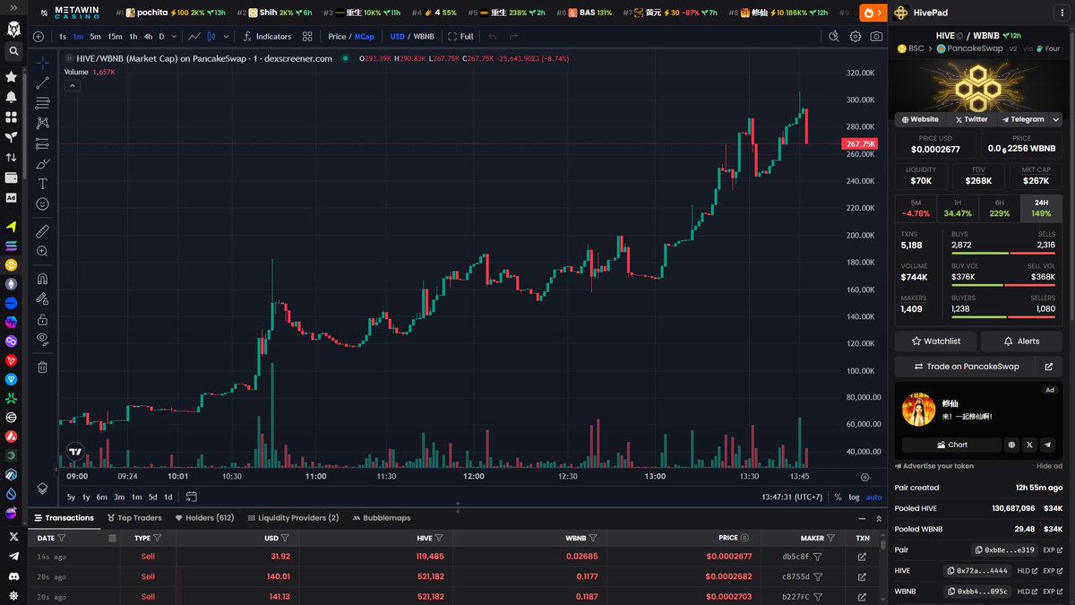Switch chart to MCap mode

click(x=365, y=37)
